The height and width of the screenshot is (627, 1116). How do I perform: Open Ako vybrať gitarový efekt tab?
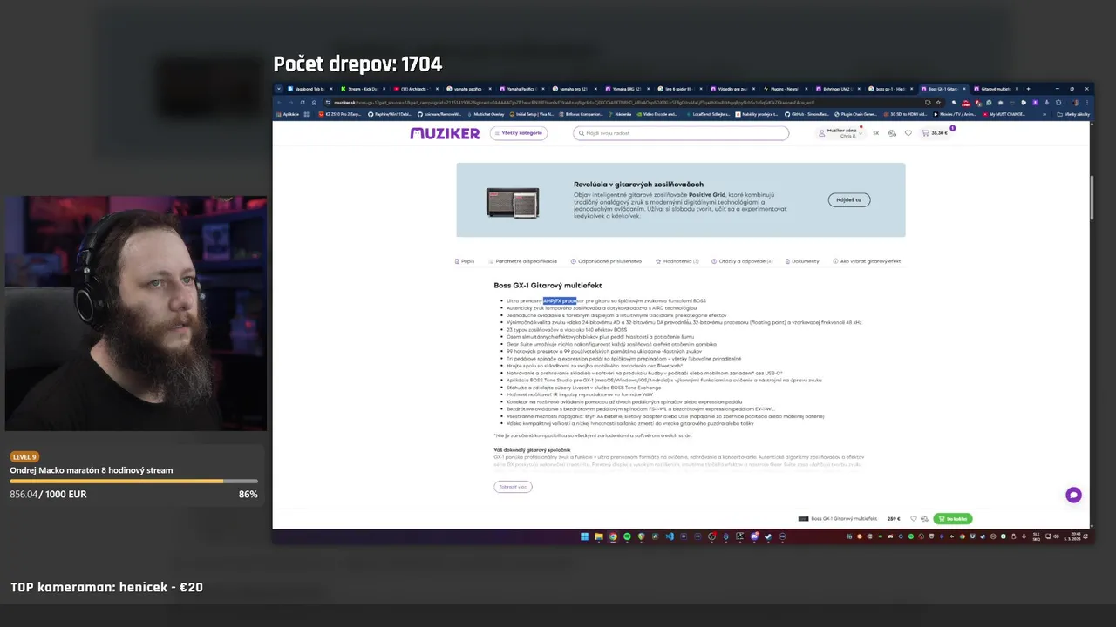867,261
